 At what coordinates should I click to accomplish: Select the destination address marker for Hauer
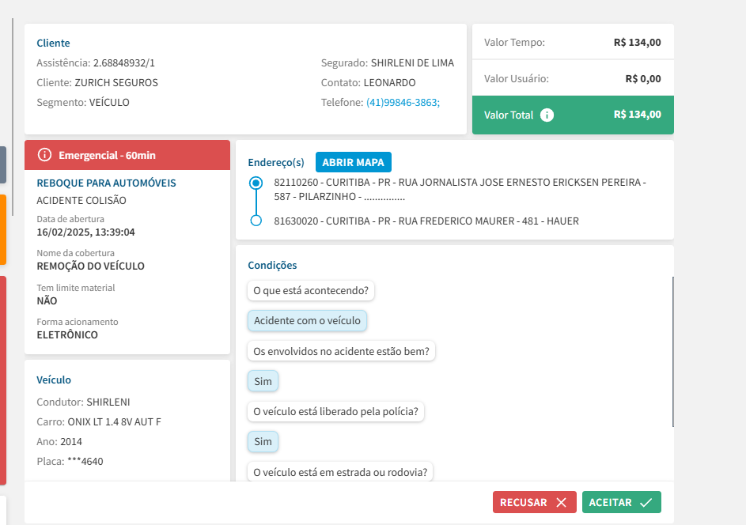256,221
